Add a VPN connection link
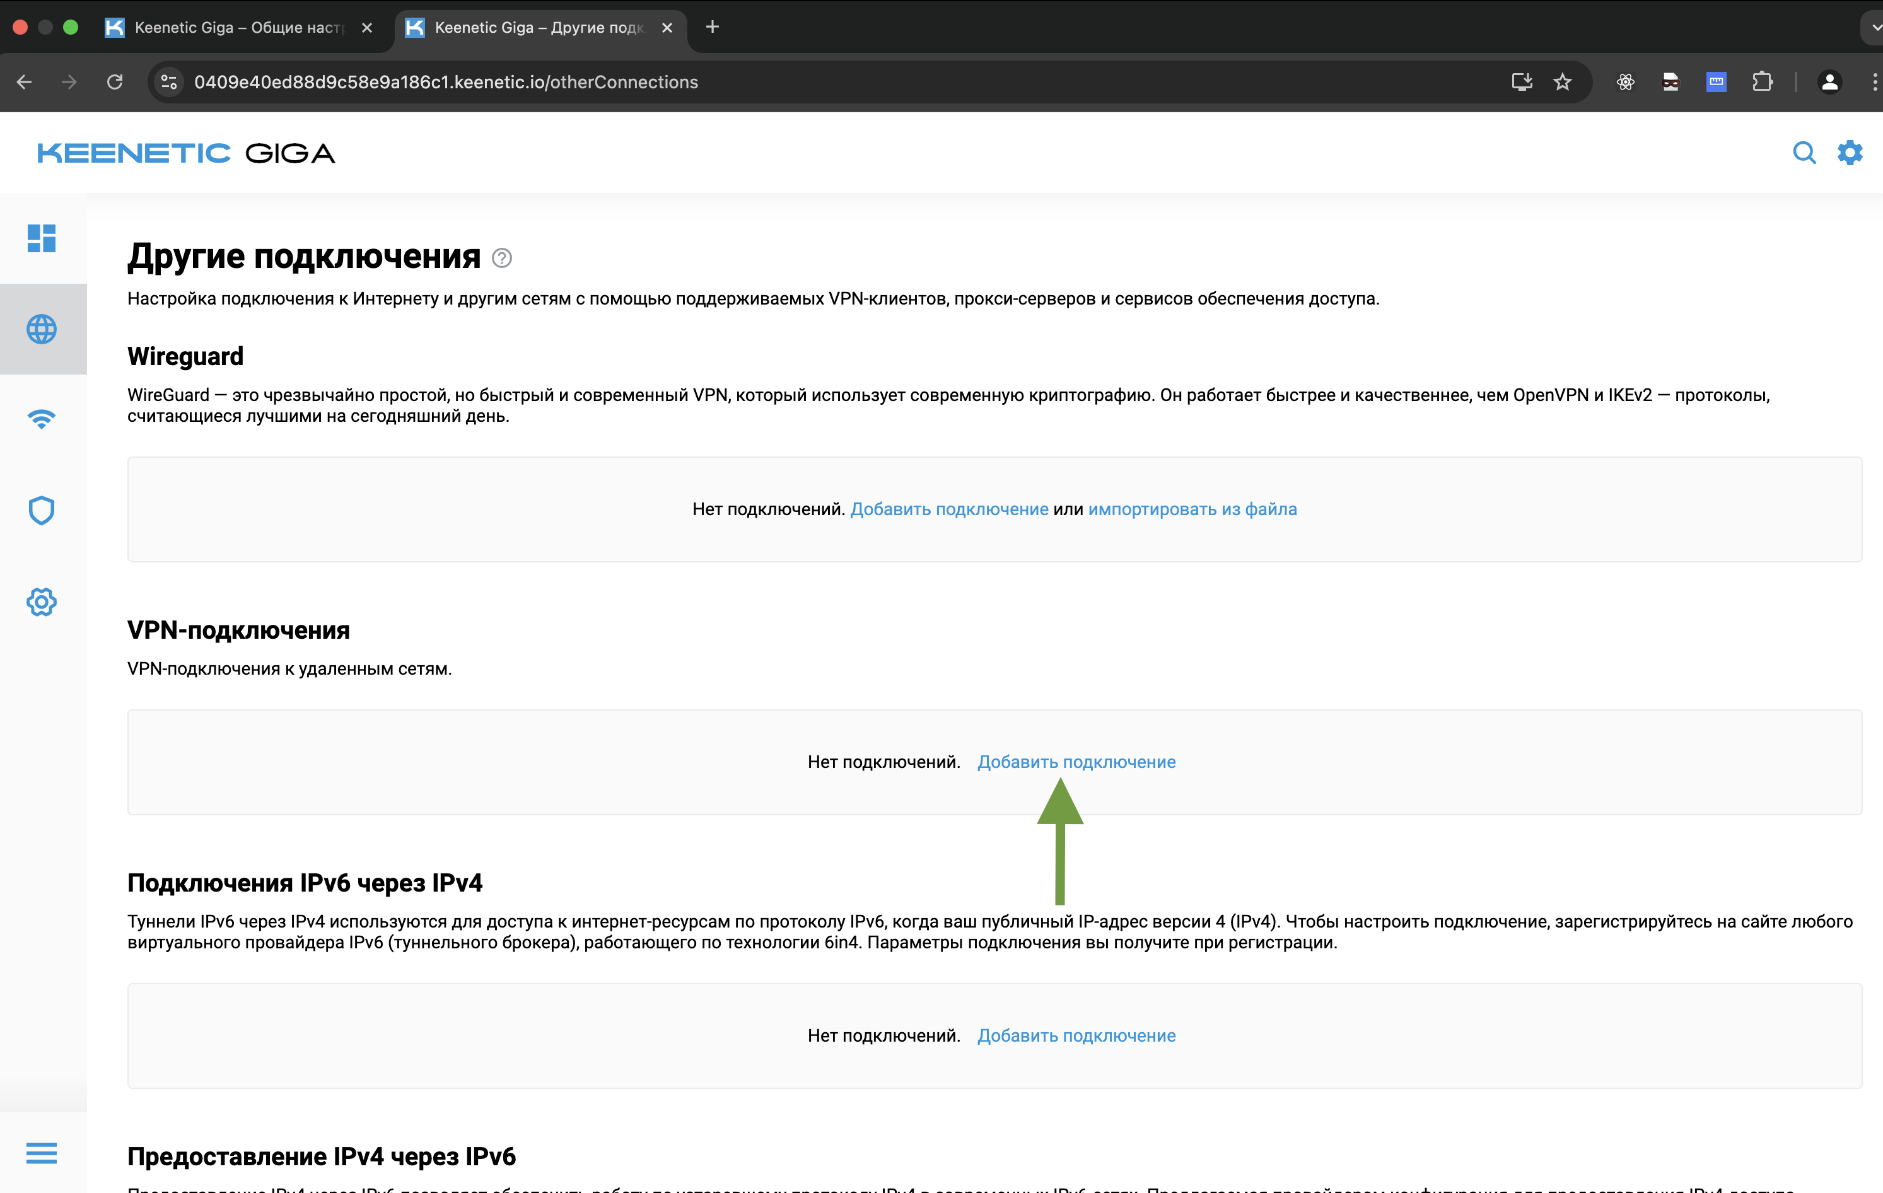The height and width of the screenshot is (1193, 1883). (x=1076, y=762)
